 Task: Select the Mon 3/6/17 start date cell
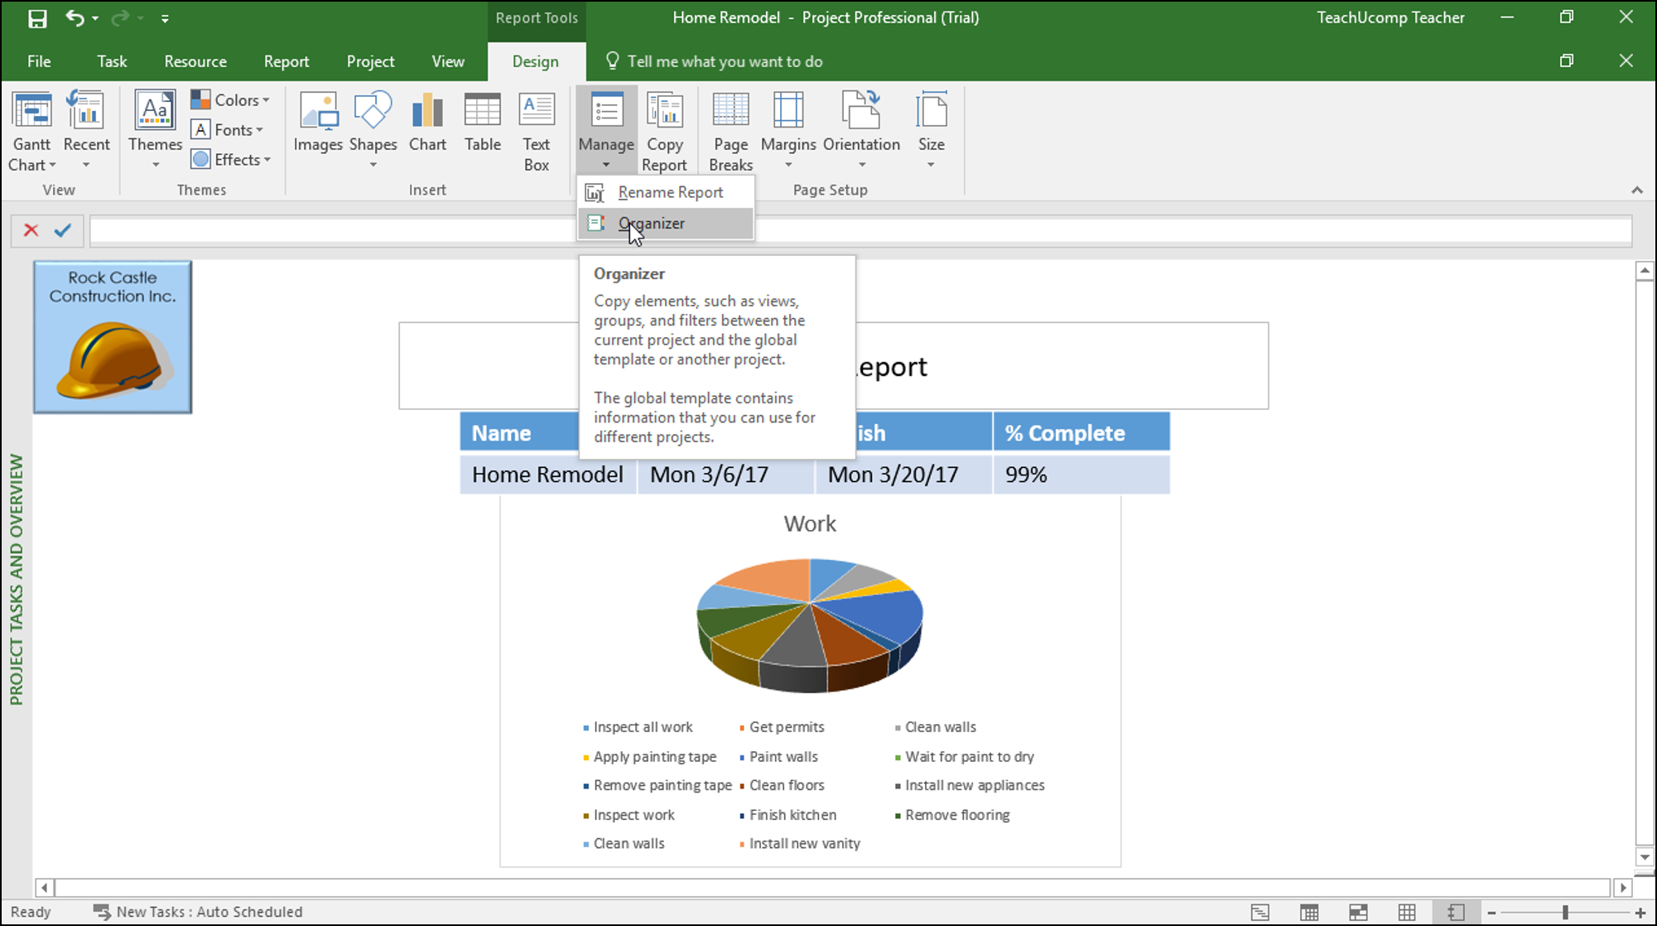725,475
